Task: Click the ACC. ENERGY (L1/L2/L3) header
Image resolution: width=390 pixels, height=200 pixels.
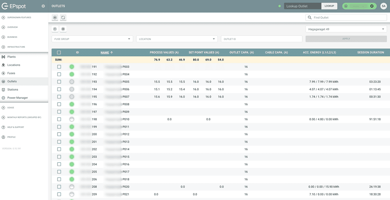Action: point(320,53)
